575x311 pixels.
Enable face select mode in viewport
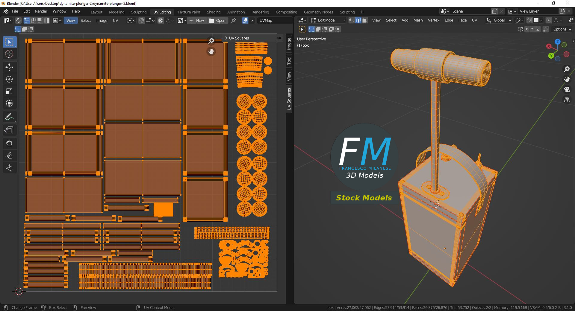coord(365,20)
